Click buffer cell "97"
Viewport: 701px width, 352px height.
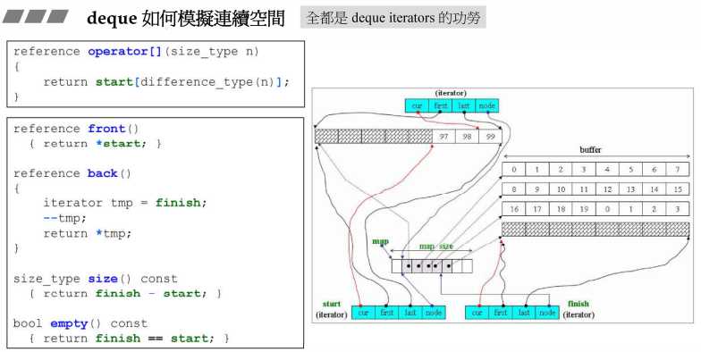coord(443,136)
